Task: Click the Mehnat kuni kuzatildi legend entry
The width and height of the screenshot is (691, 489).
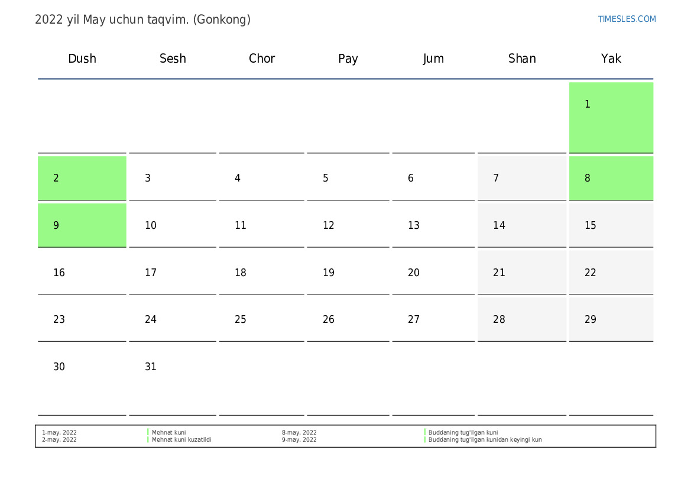Action: (x=181, y=439)
